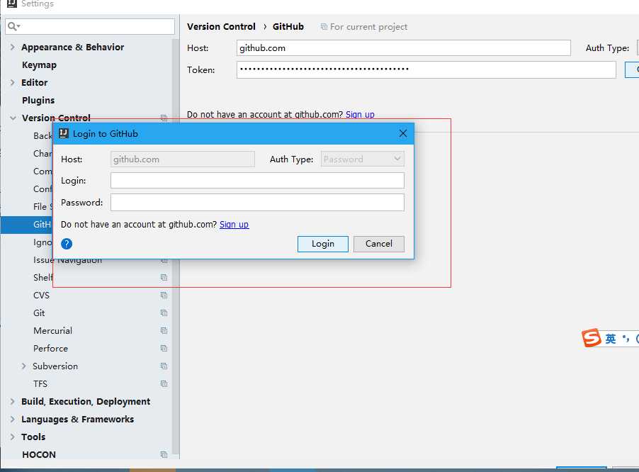Image resolution: width=639 pixels, height=472 pixels.
Task: Click the Settings window app icon
Action: (12, 4)
